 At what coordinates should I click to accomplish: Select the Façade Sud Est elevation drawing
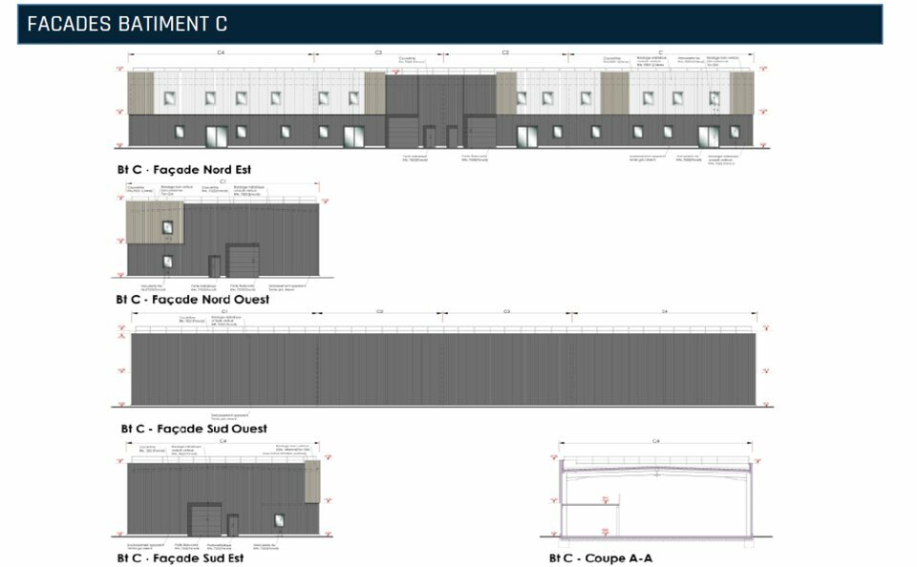pos(223,497)
